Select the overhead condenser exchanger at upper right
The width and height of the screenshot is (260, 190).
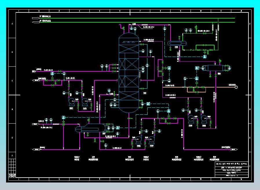click(x=177, y=43)
